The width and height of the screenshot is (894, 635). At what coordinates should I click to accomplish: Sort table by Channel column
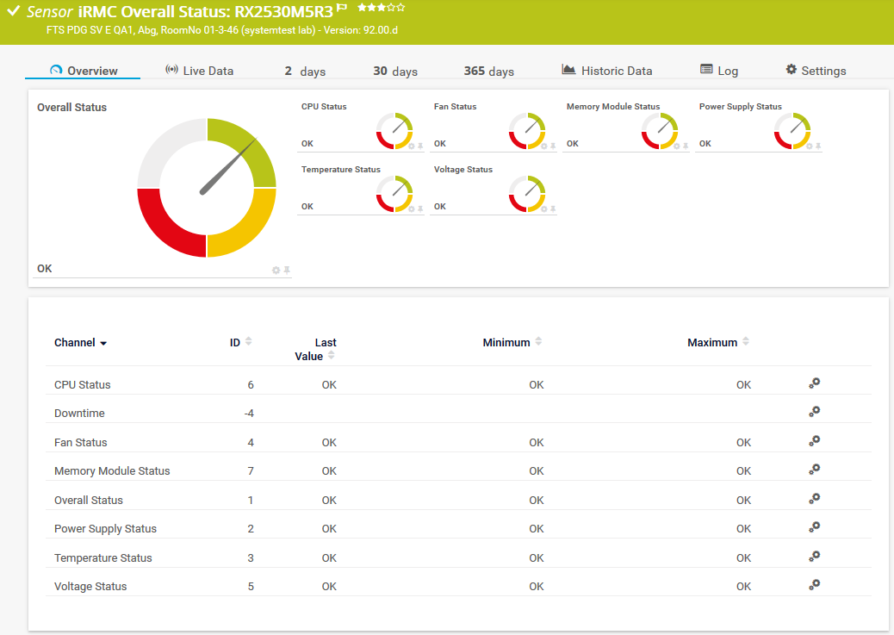tap(80, 343)
